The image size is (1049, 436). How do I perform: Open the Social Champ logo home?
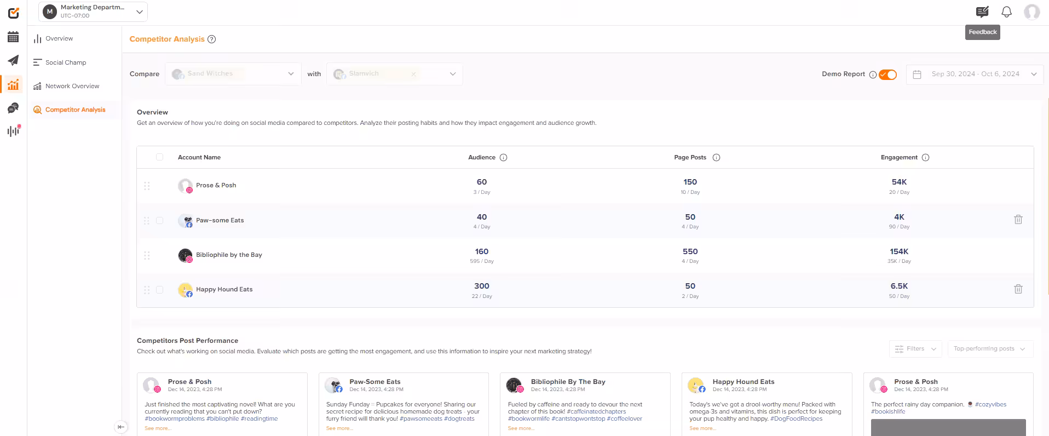click(14, 13)
